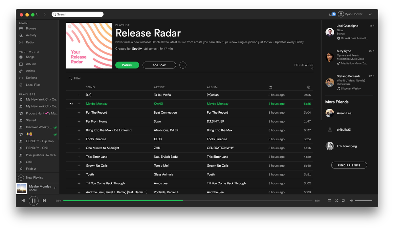Save Grown Up Calls with plus icon
Screen dimensions: 394x230
click(79, 166)
